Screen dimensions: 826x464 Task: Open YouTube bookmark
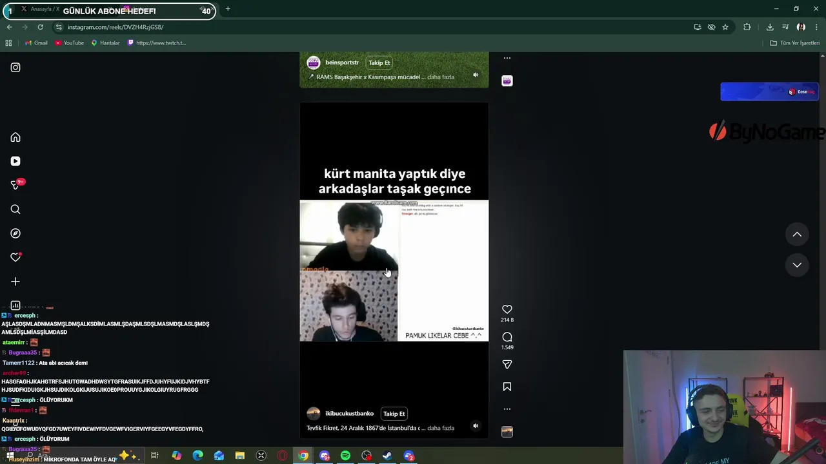69,43
